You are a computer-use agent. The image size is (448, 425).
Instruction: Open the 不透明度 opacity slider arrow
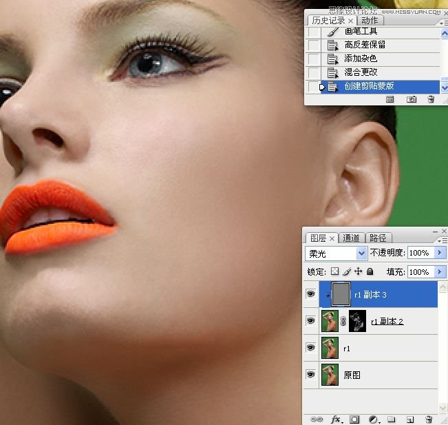[440, 253]
